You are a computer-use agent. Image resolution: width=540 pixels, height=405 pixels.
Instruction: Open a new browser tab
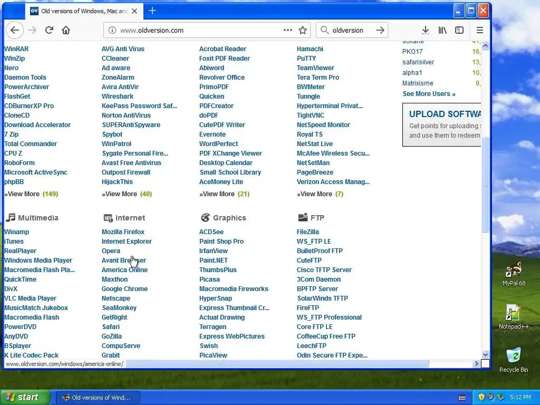[x=152, y=11]
